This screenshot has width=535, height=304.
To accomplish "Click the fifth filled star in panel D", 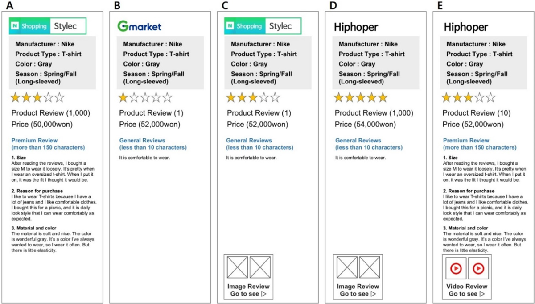I will coord(383,97).
